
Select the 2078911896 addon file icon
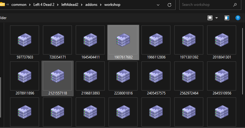[x=25, y=76]
